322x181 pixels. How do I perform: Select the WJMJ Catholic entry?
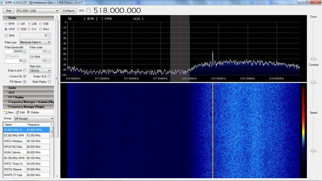[26, 152]
